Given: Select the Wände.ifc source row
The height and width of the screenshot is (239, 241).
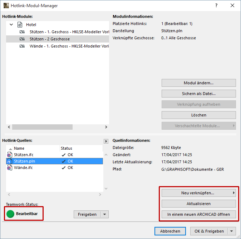Looking at the screenshot, I should pos(54,168).
